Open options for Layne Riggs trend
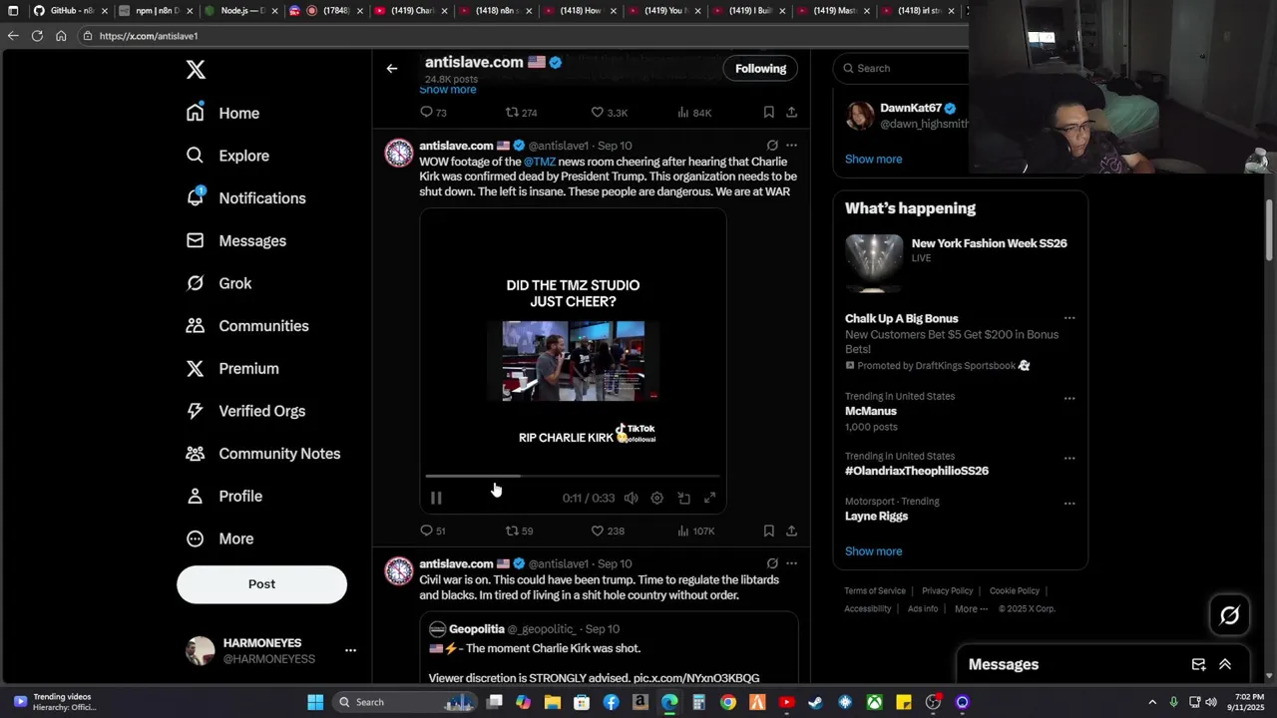This screenshot has height=718, width=1277. tap(1069, 503)
